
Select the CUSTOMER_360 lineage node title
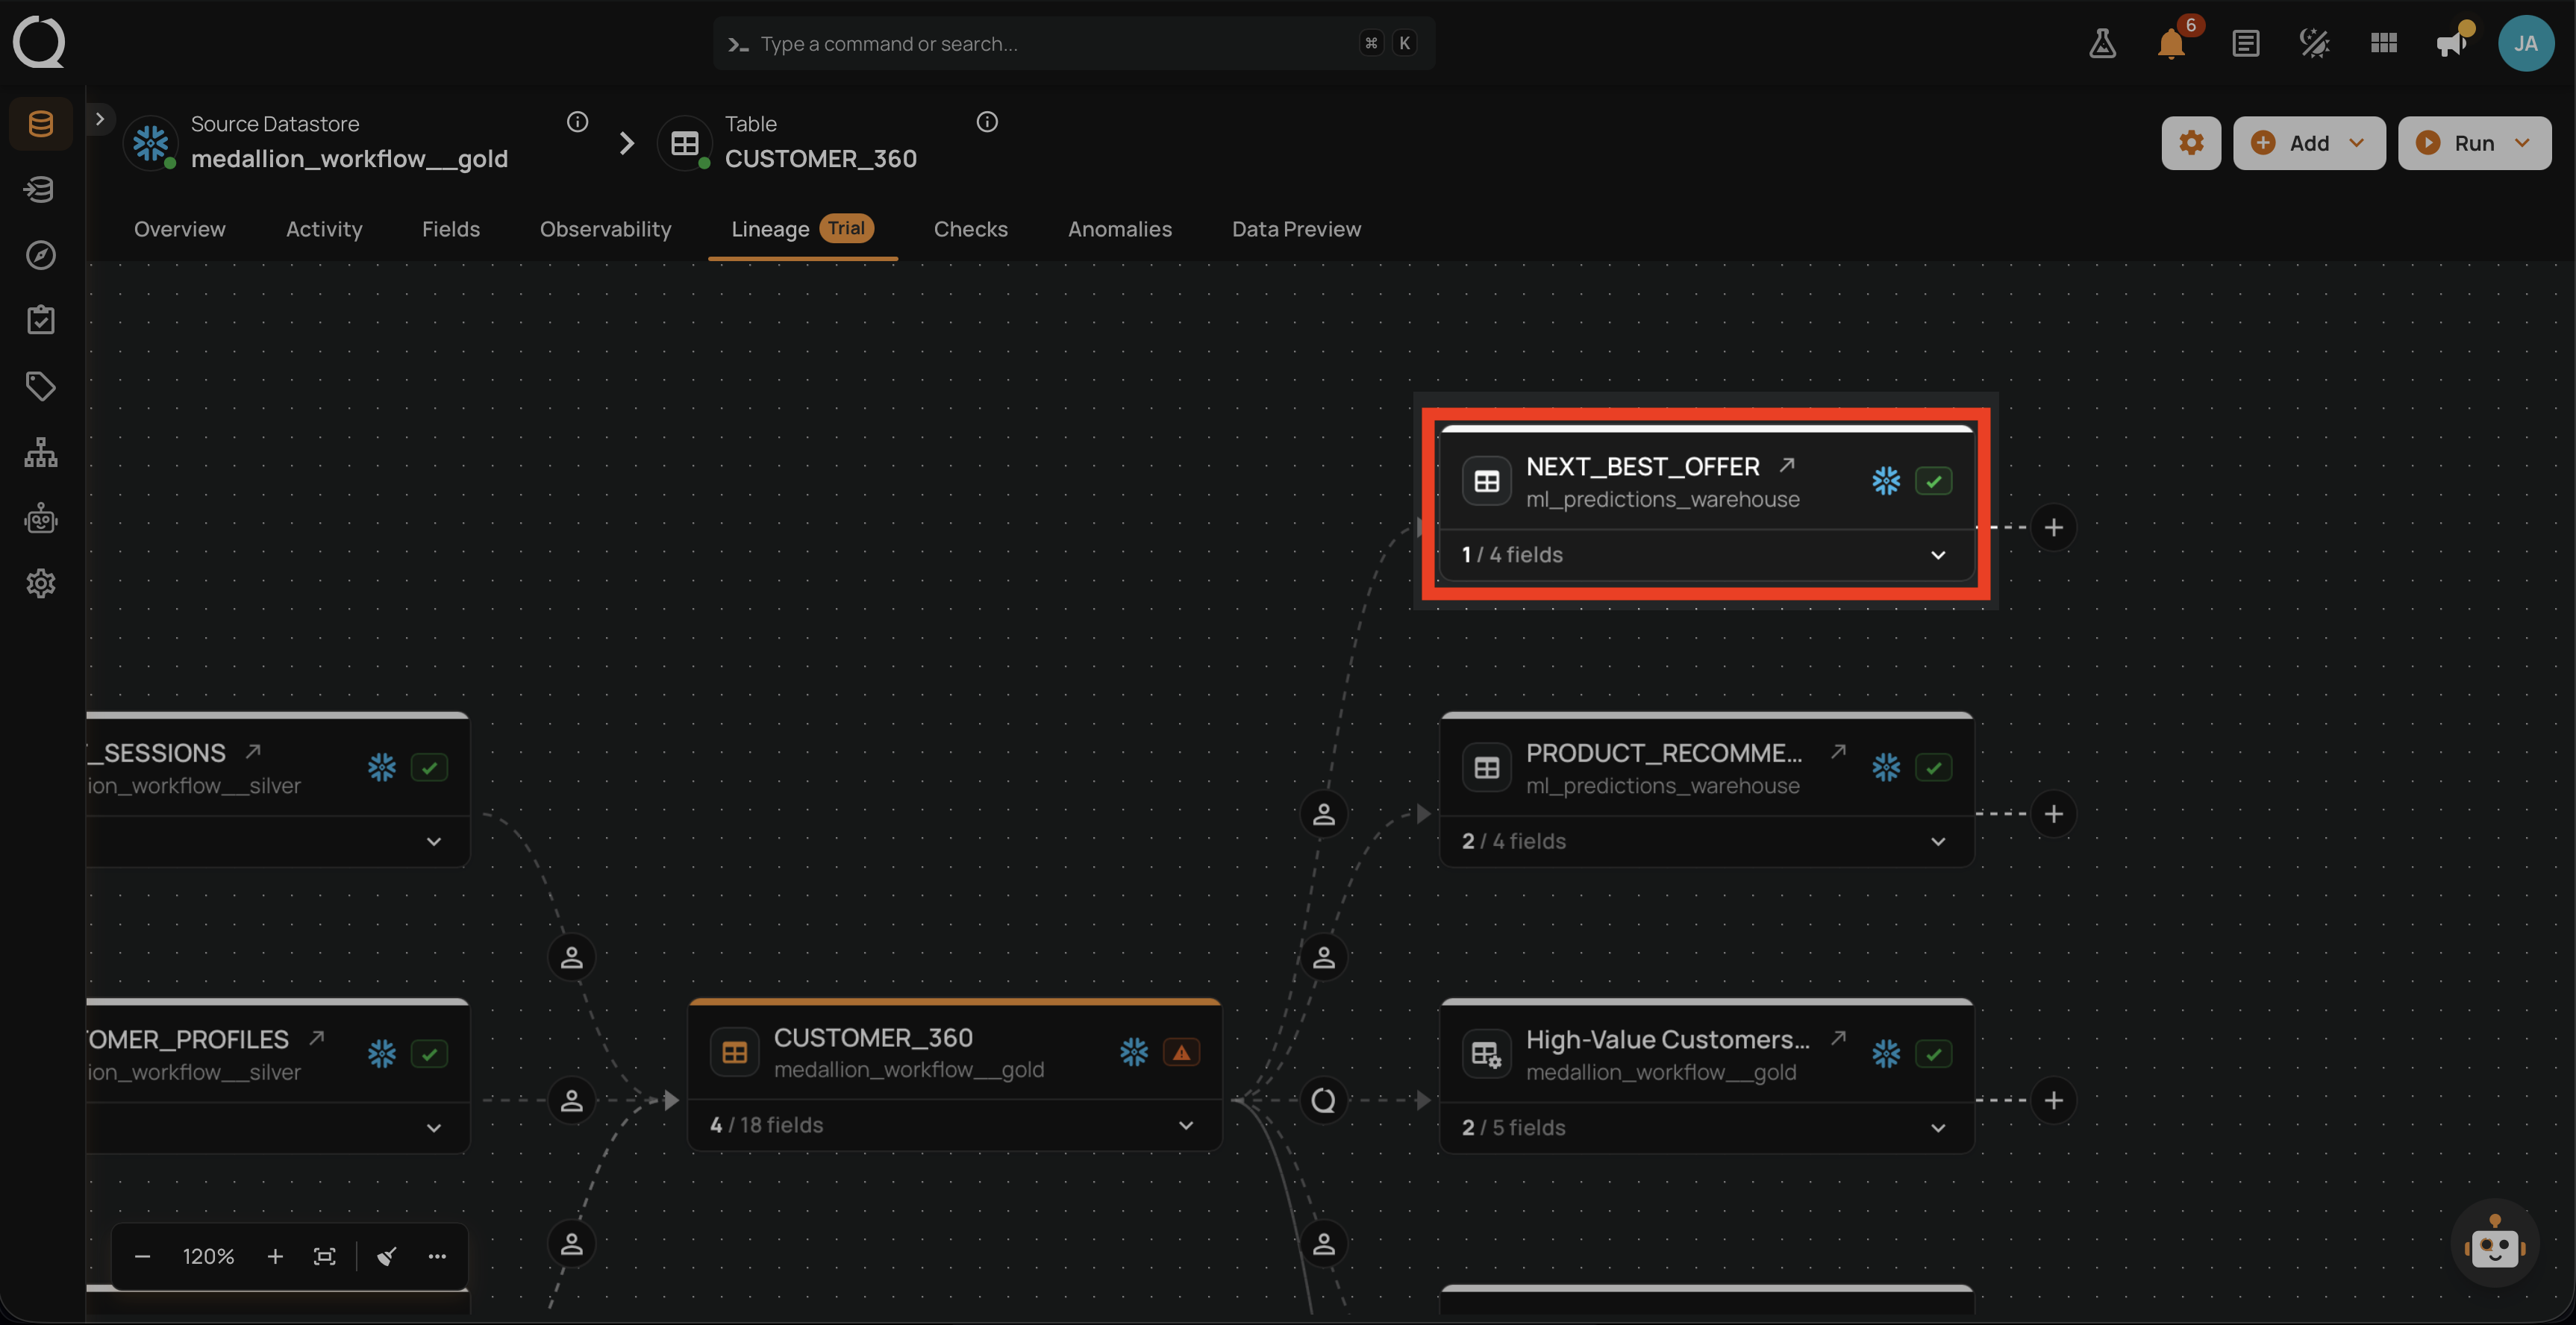pyautogui.click(x=873, y=1037)
